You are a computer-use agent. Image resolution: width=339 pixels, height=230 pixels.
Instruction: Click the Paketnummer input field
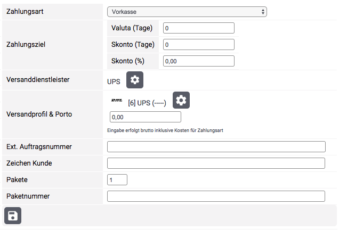216,196
